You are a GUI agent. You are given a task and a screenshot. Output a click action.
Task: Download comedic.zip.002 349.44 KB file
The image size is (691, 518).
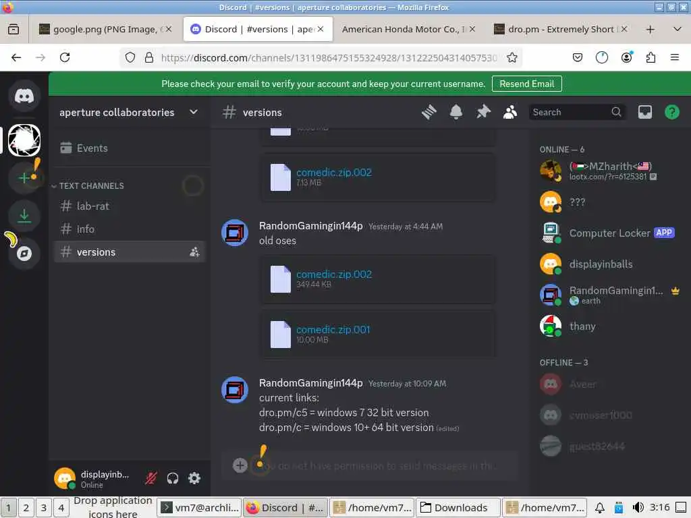tap(333, 275)
